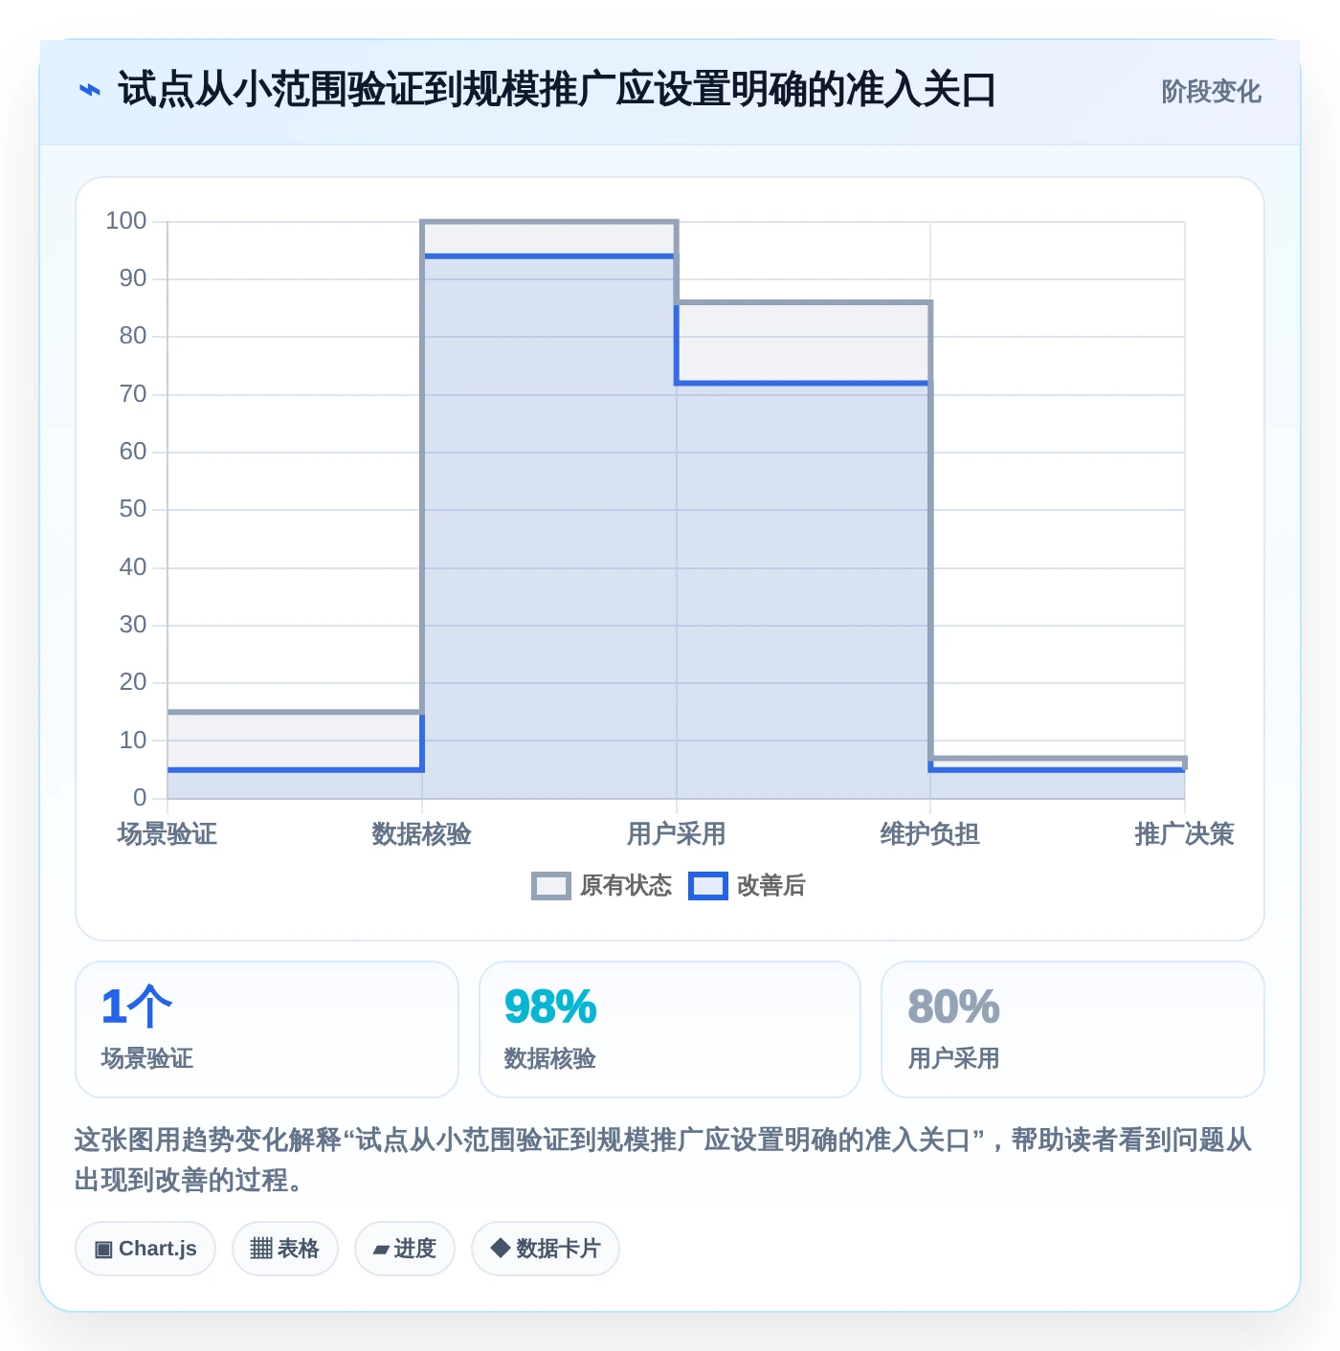Screen dimensions: 1340x1351
Task: Click the 100 y-axis tick value
Action: point(126,221)
